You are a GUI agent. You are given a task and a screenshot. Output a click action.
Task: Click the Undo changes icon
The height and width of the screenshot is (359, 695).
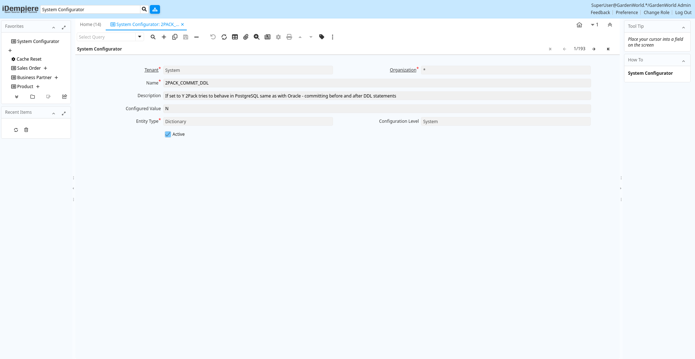point(213,37)
